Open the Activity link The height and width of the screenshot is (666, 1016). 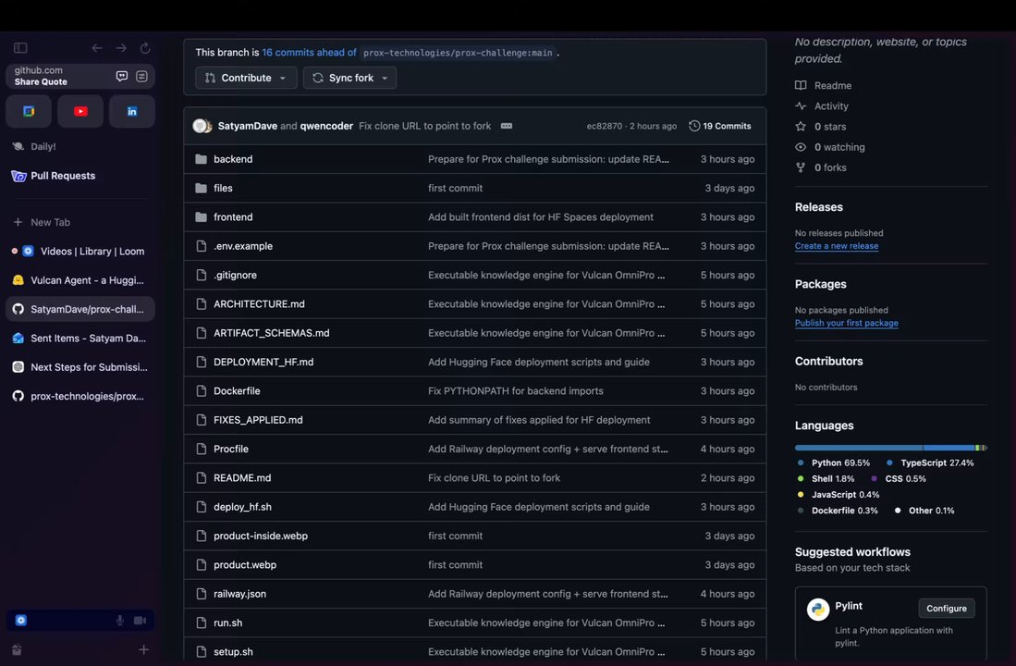(x=822, y=105)
